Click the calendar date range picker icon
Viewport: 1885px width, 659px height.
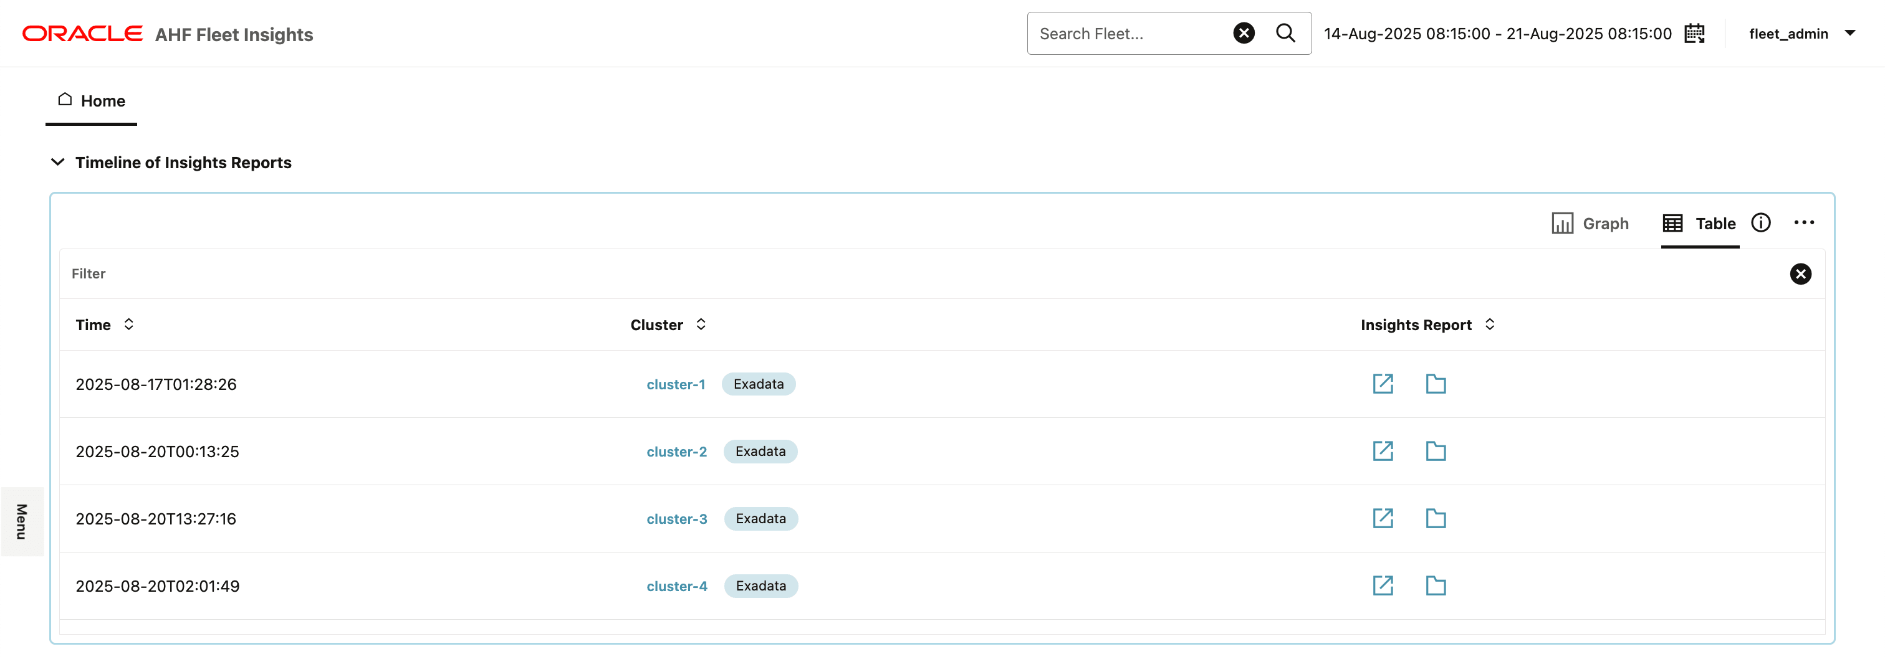tap(1695, 34)
